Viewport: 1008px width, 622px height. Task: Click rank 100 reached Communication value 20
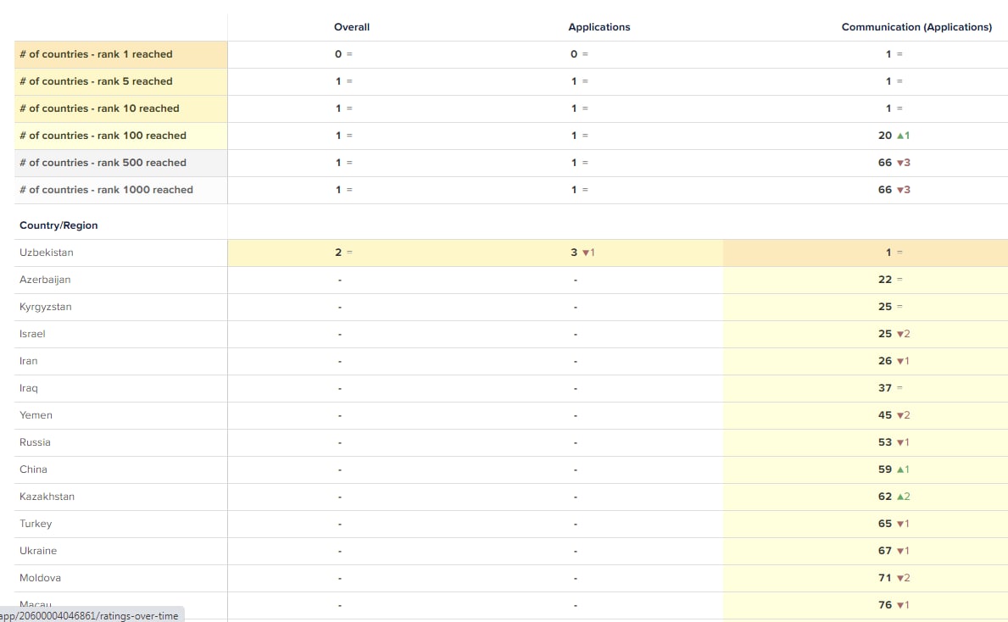point(884,136)
